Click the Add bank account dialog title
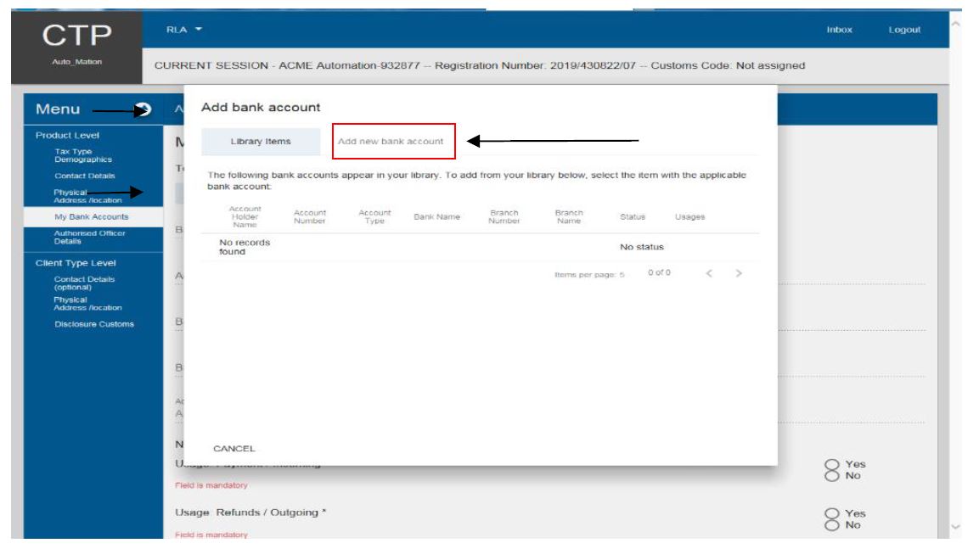 coord(261,107)
